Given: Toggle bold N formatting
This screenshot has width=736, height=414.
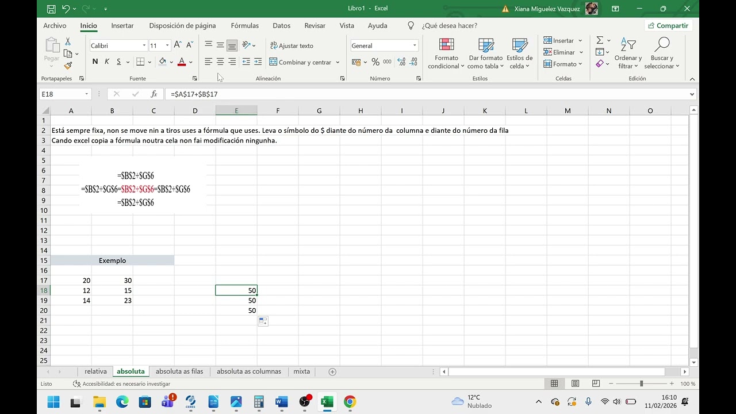Looking at the screenshot, I should click(x=95, y=62).
